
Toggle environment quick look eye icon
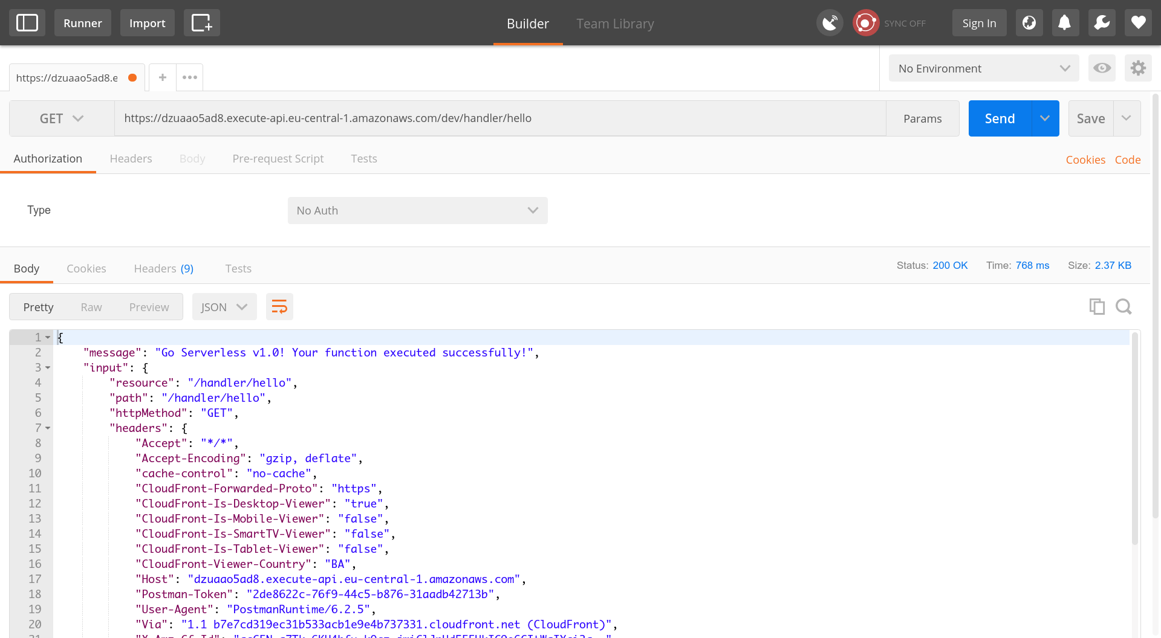[1102, 68]
